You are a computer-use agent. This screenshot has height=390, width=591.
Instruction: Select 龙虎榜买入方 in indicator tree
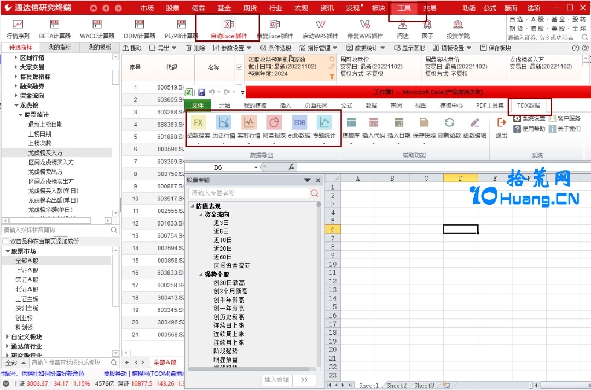tap(45, 153)
